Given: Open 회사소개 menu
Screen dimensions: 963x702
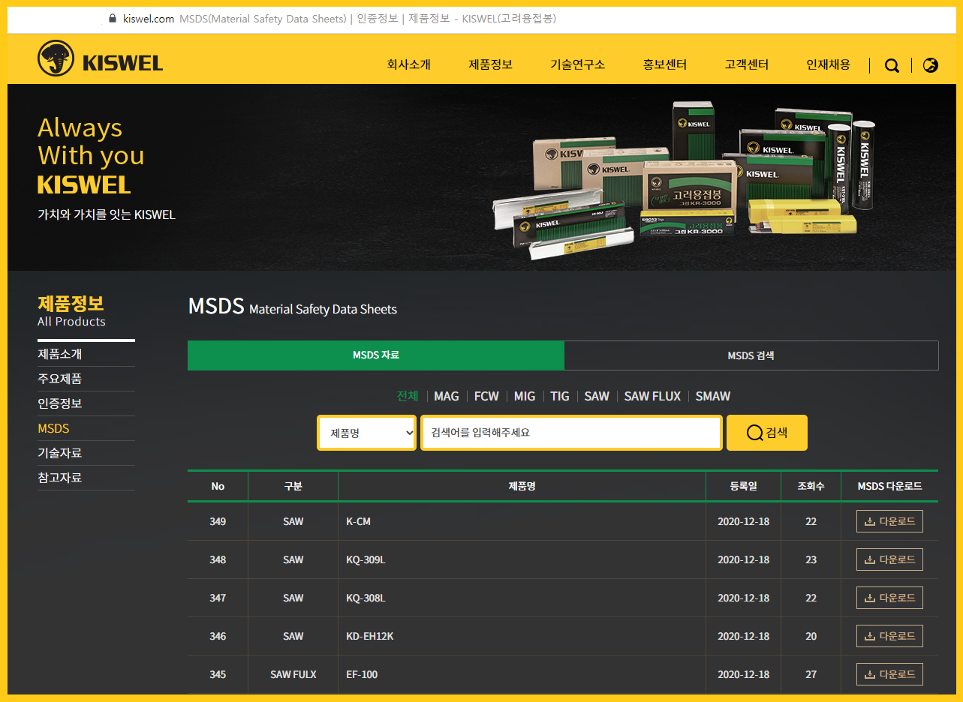Looking at the screenshot, I should [x=408, y=64].
